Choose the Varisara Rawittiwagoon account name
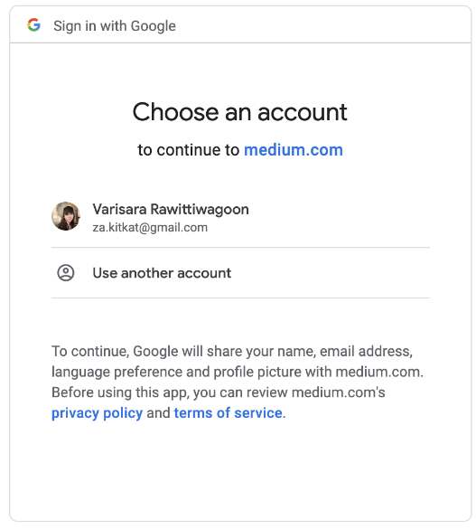Image resolution: width=476 pixels, height=529 pixels. (171, 209)
